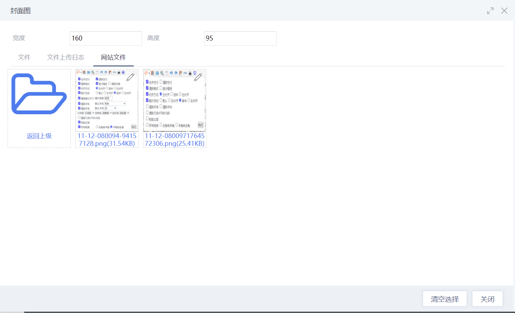Maximize the 封面图 dialog with the expand icon
The height and width of the screenshot is (313, 515).
[x=490, y=11]
